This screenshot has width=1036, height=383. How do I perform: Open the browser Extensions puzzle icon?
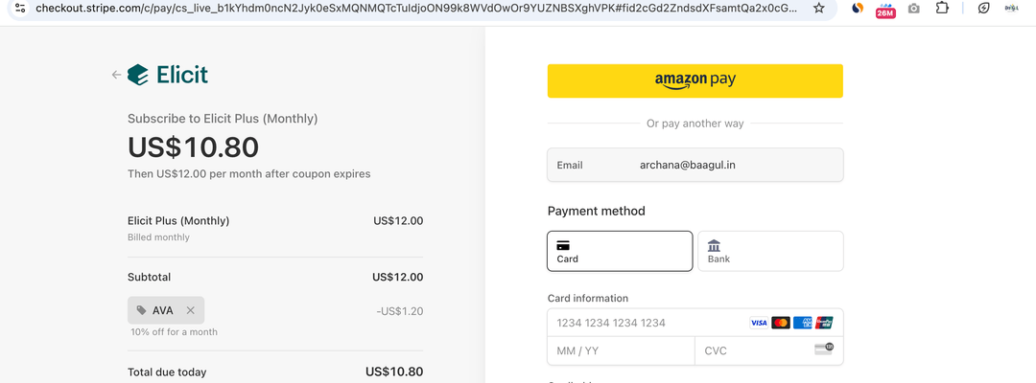tap(942, 9)
